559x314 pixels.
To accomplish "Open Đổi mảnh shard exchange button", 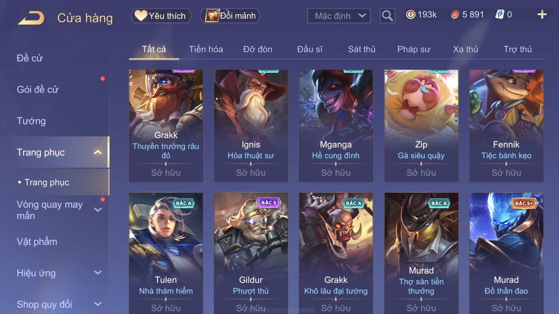I will click(x=230, y=16).
